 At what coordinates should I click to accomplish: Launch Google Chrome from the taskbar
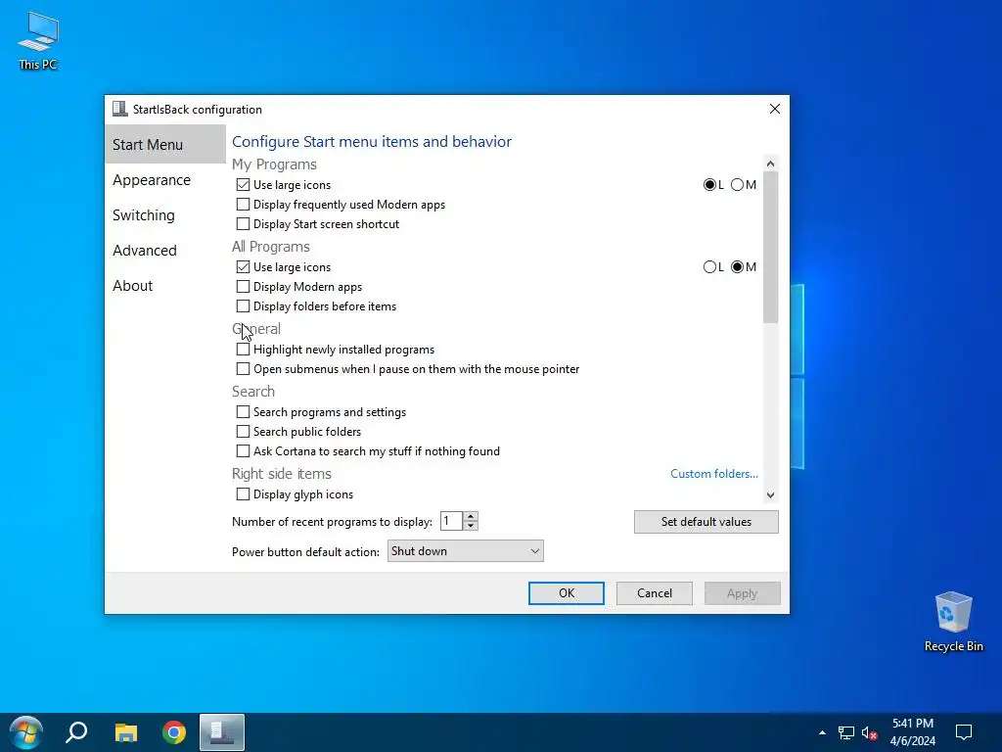point(174,732)
